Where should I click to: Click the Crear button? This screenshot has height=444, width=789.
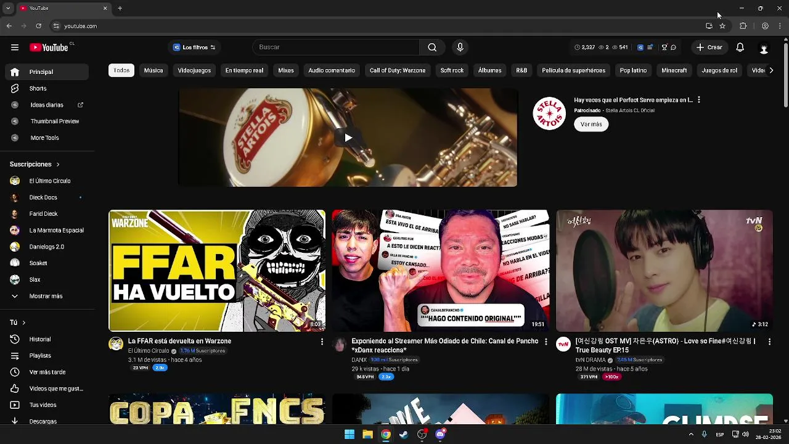coord(709,47)
